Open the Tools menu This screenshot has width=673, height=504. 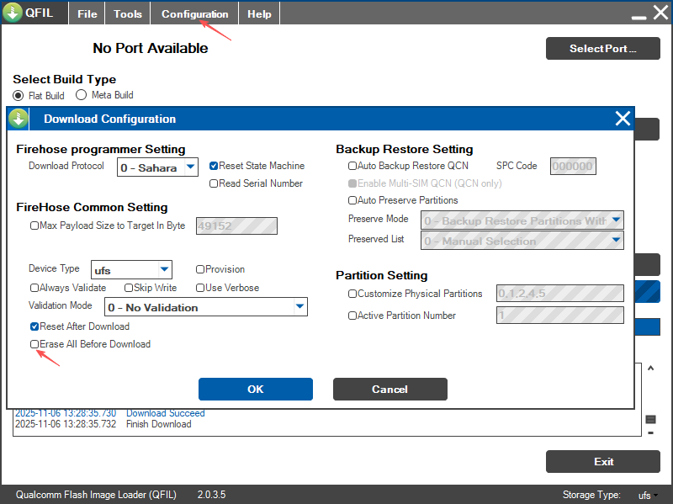click(x=128, y=13)
